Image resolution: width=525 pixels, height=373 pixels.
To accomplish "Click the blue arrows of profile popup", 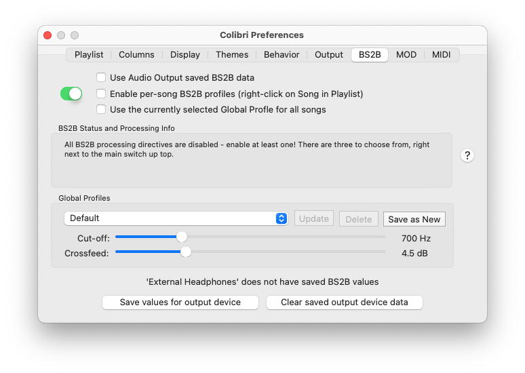I will [x=281, y=218].
